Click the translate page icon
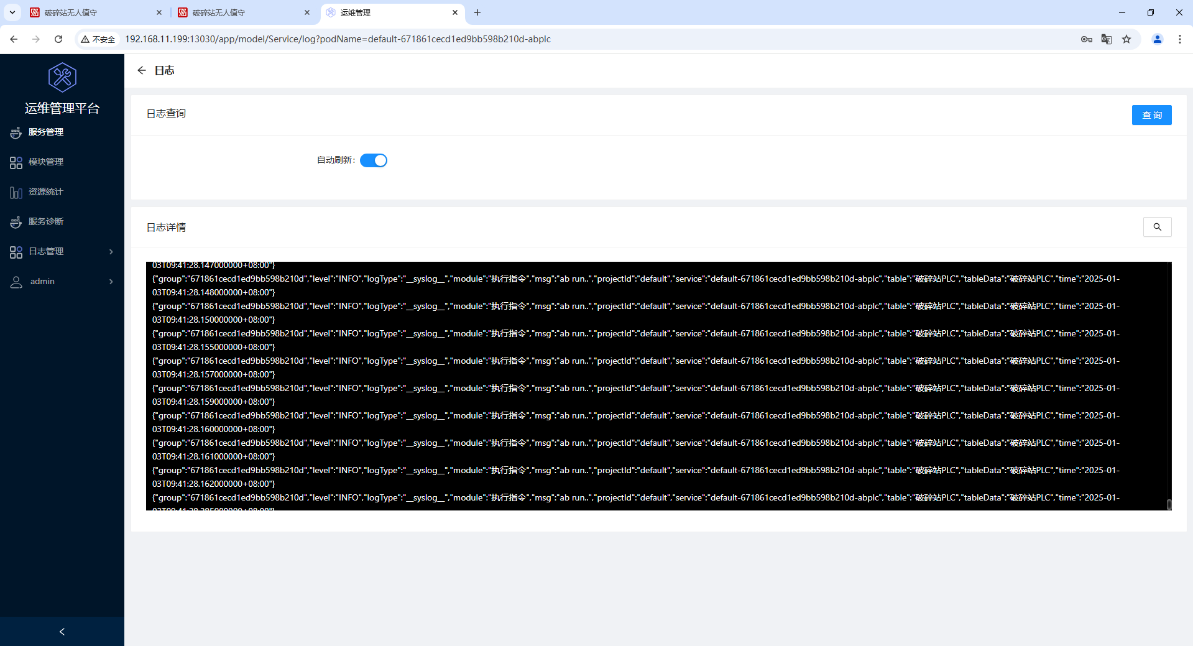1193x646 pixels. (x=1107, y=39)
